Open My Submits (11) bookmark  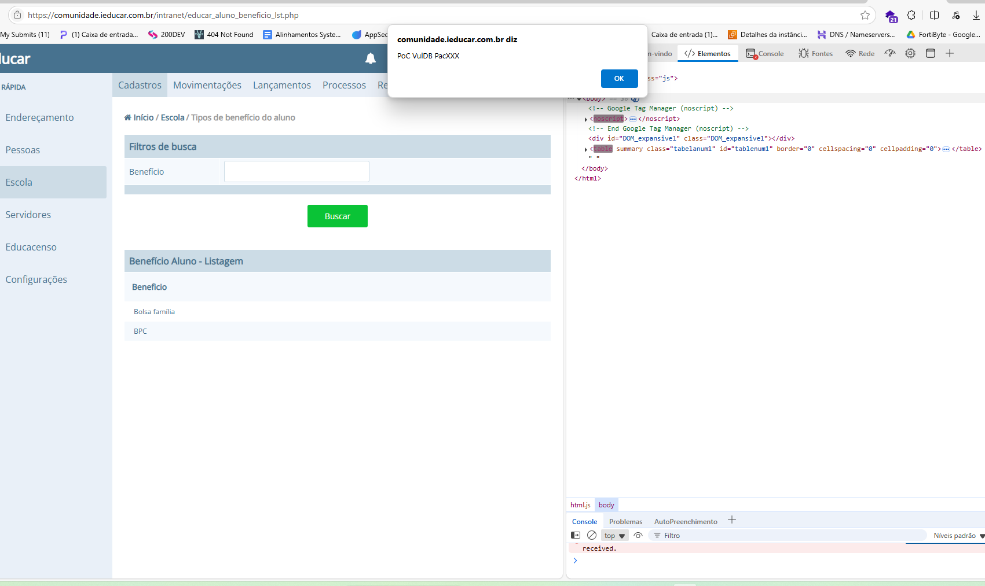[25, 35]
